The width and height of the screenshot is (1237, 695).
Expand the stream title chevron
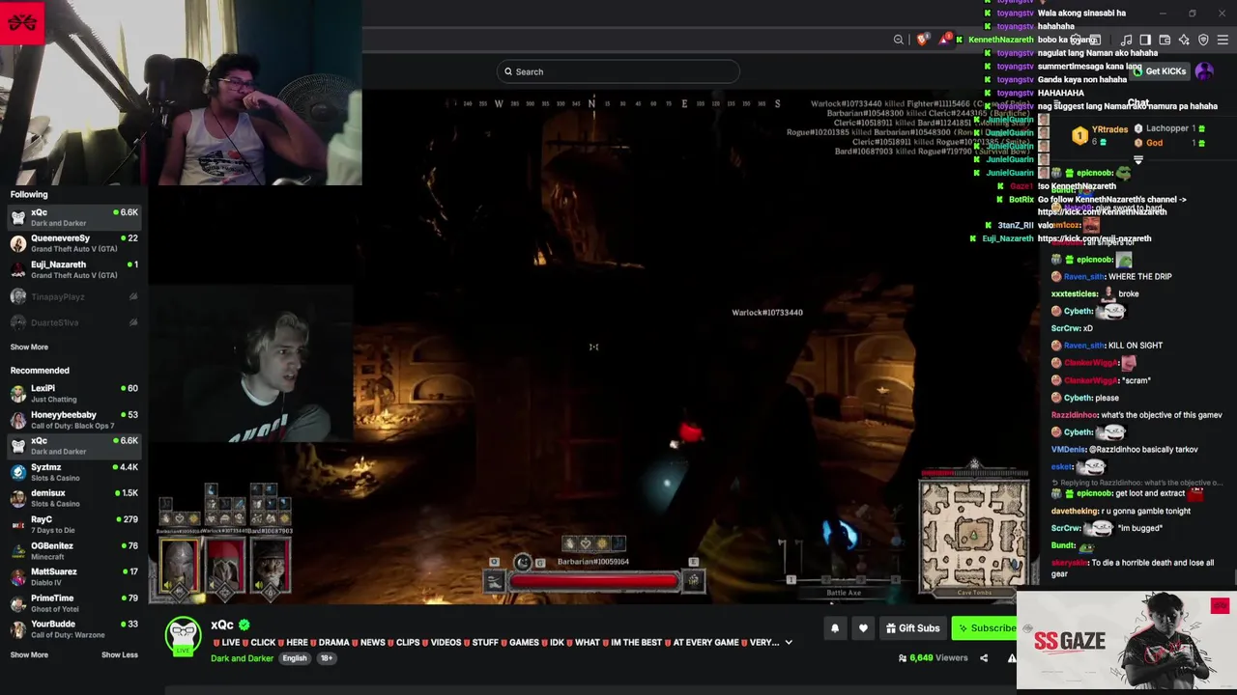pyautogui.click(x=789, y=642)
